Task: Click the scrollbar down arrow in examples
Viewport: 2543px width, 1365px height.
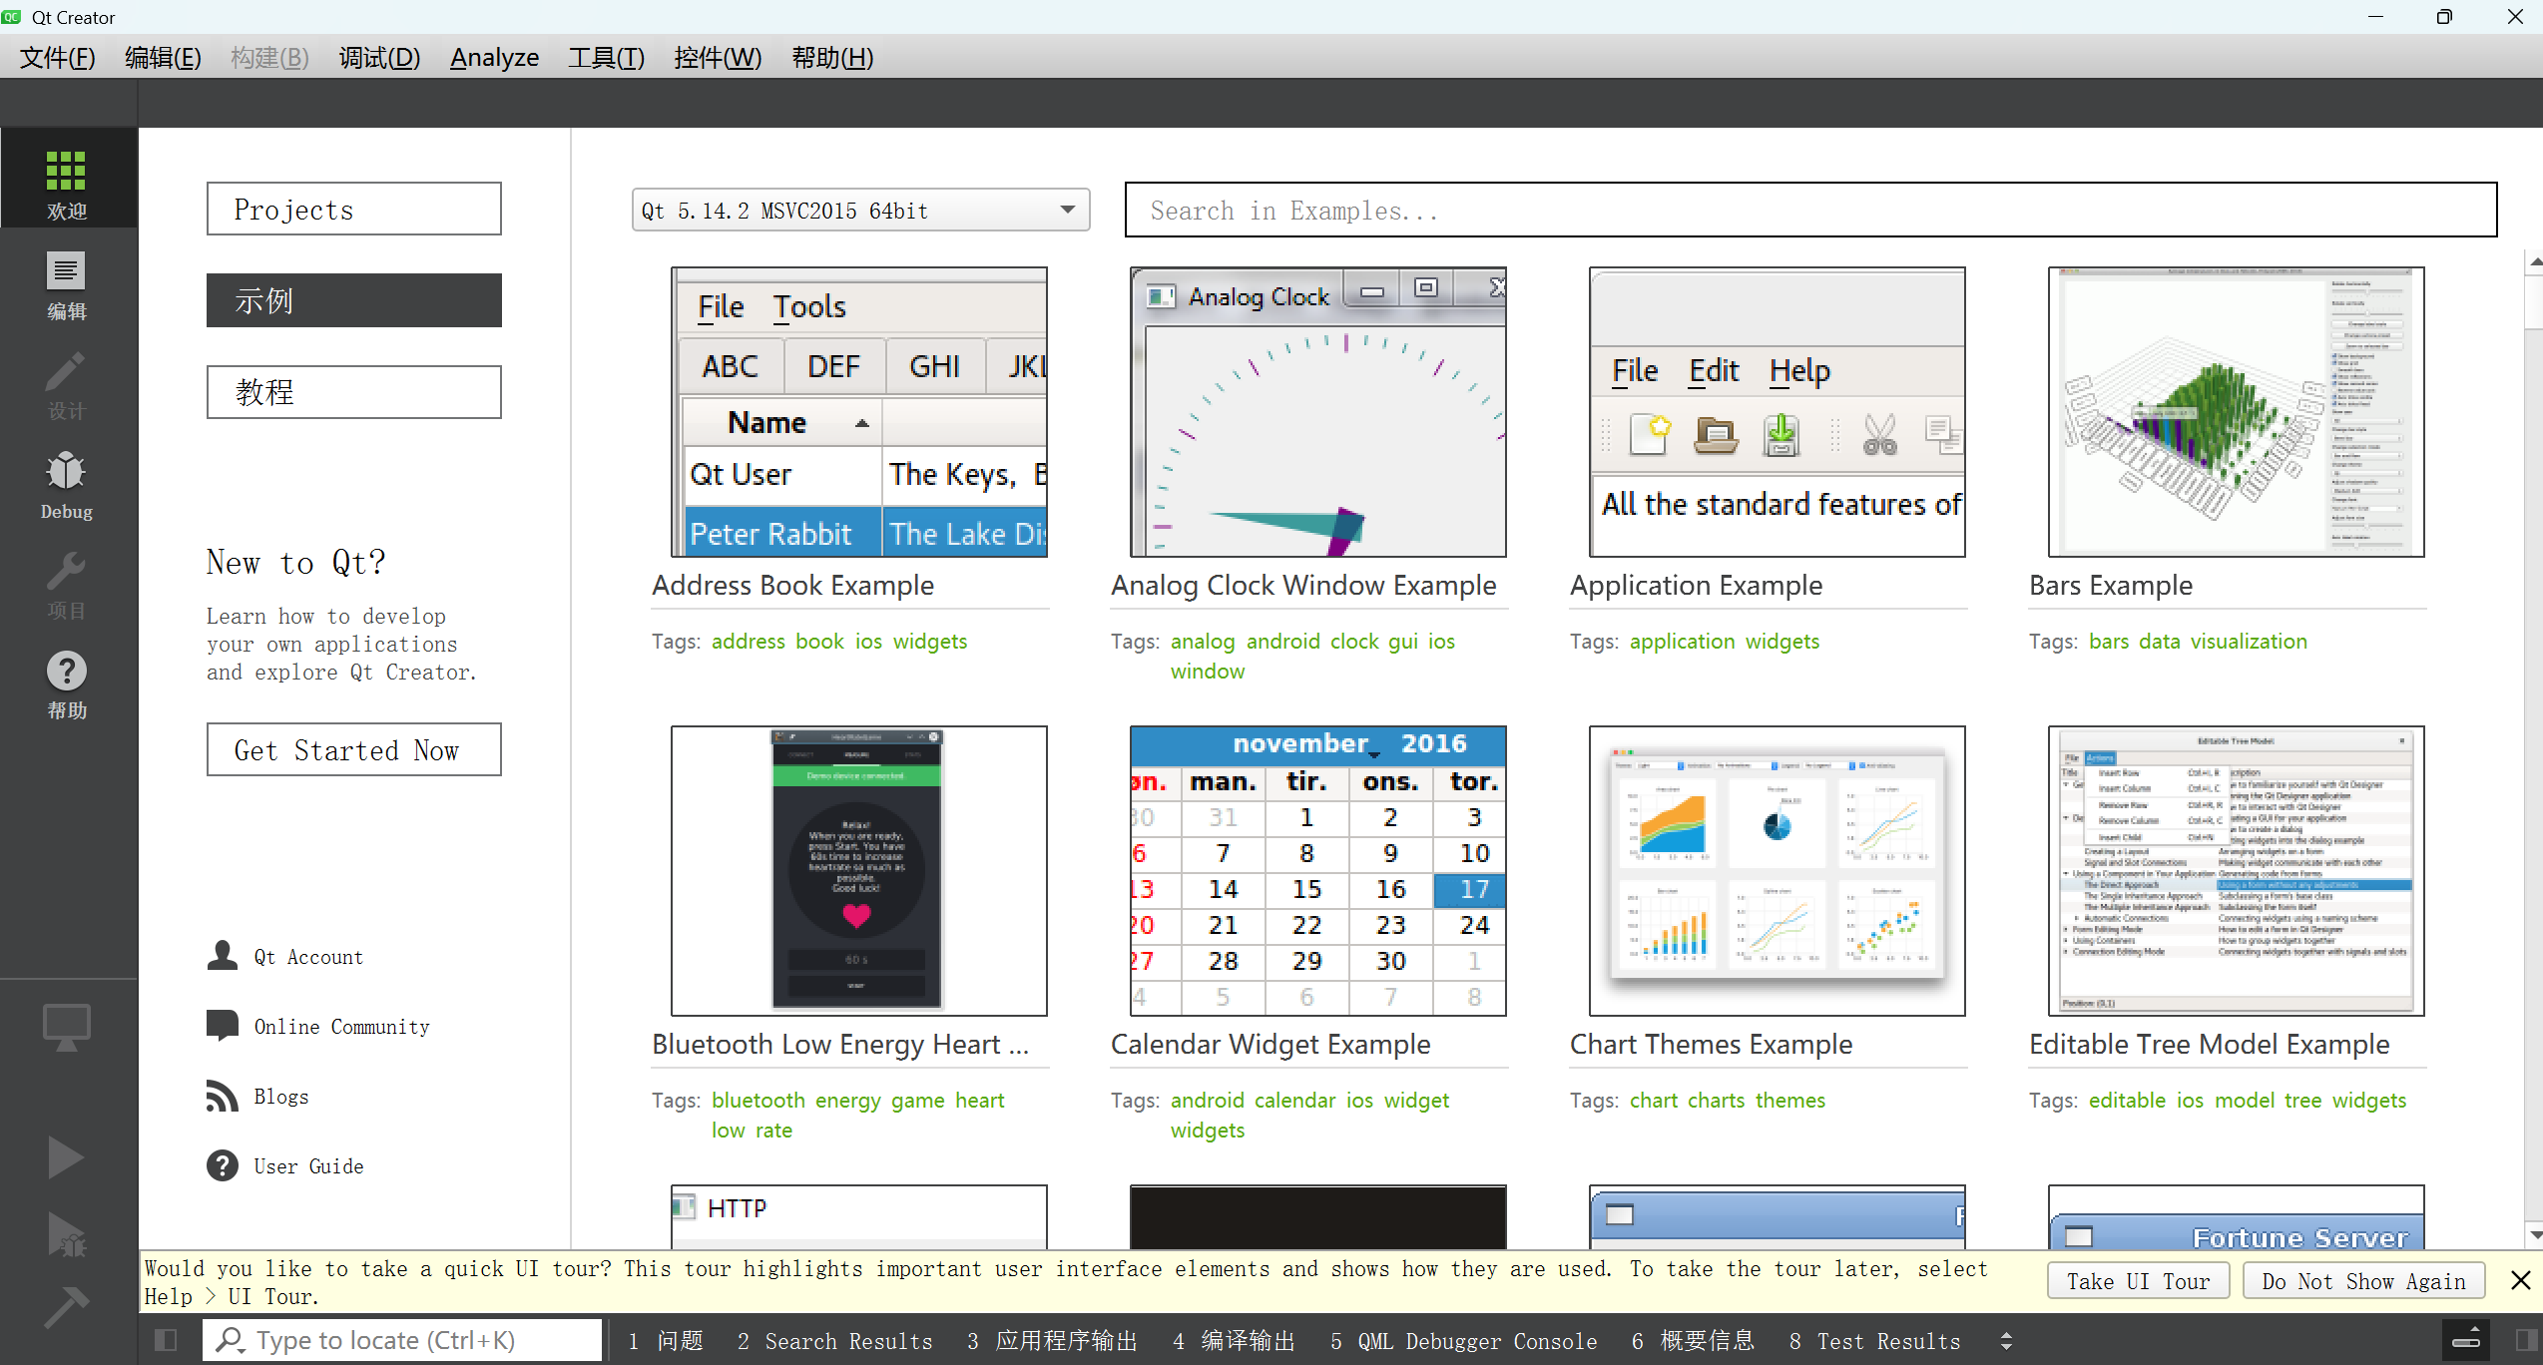Action: click(2534, 1234)
